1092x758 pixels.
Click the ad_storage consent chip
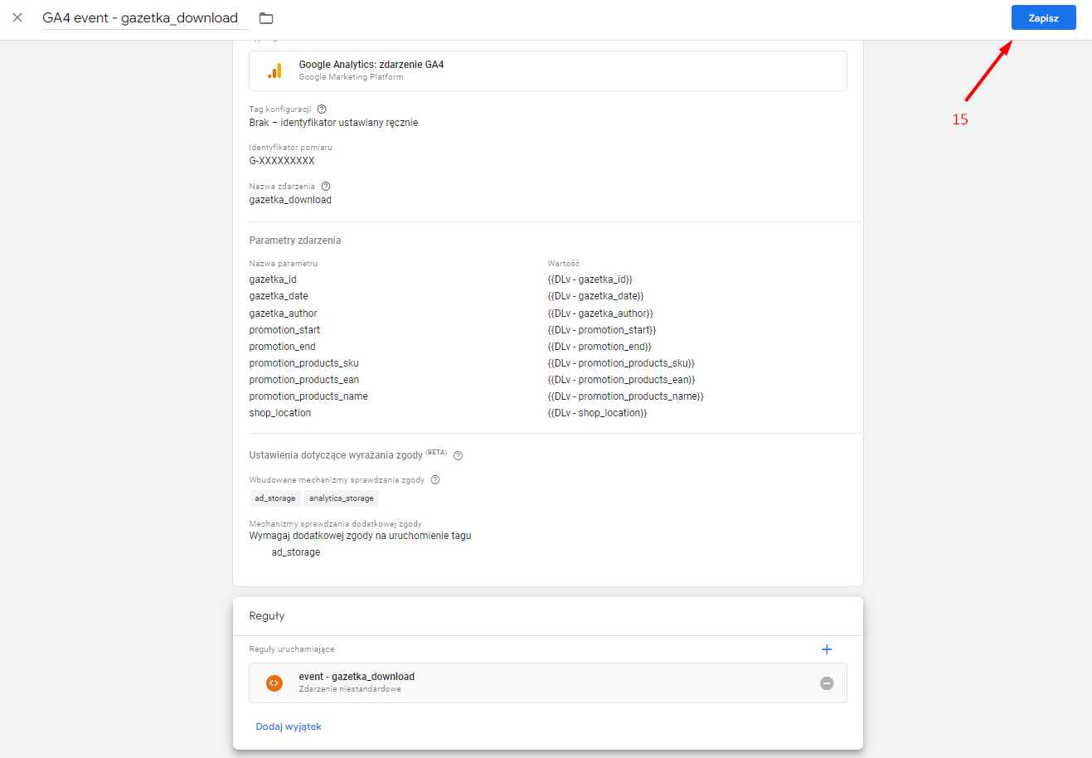tap(275, 498)
